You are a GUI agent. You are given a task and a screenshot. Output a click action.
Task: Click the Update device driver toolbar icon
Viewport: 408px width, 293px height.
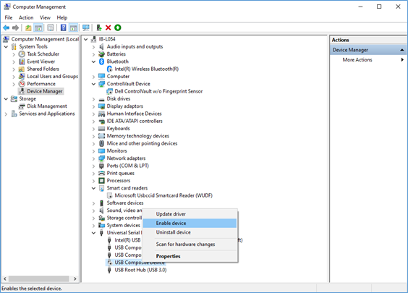click(x=99, y=27)
